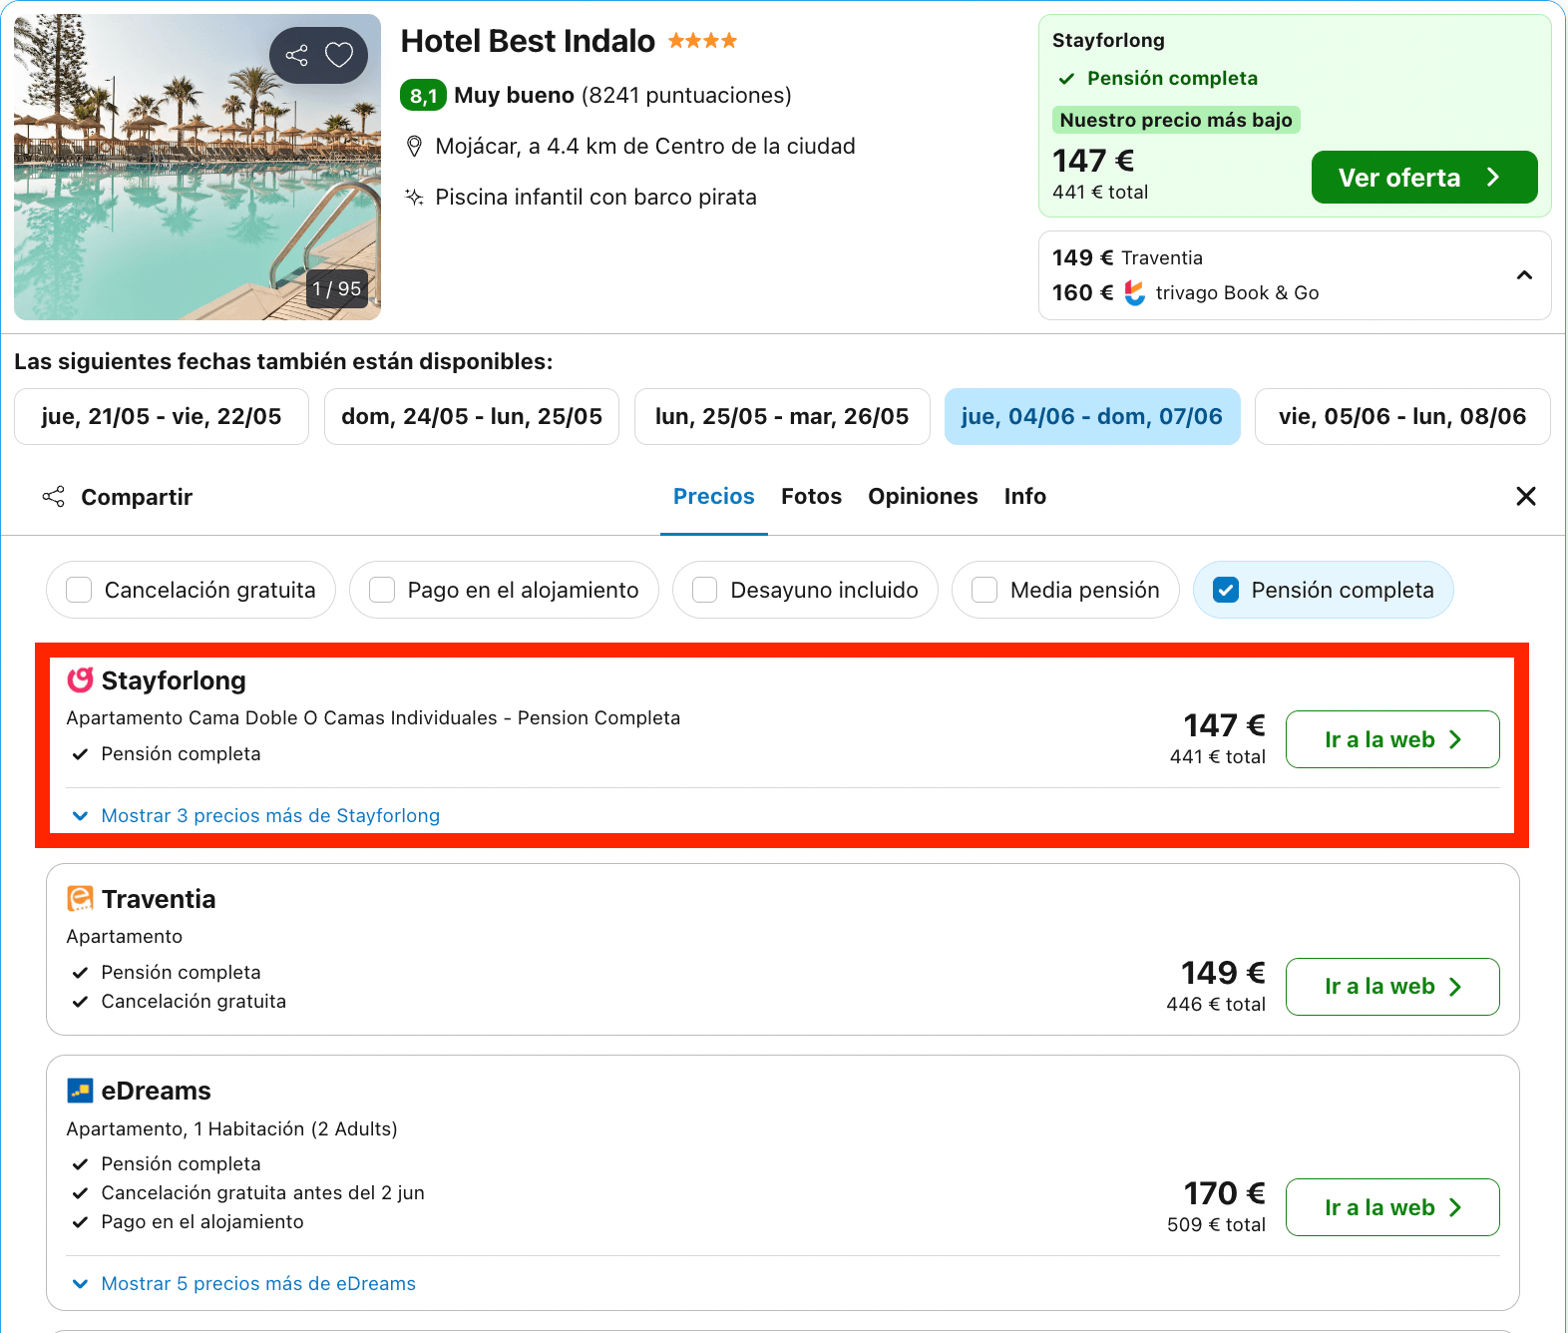Viewport: 1568px width, 1333px height.
Task: Click 509 € total text in eDreams
Action: [x=1216, y=1224]
